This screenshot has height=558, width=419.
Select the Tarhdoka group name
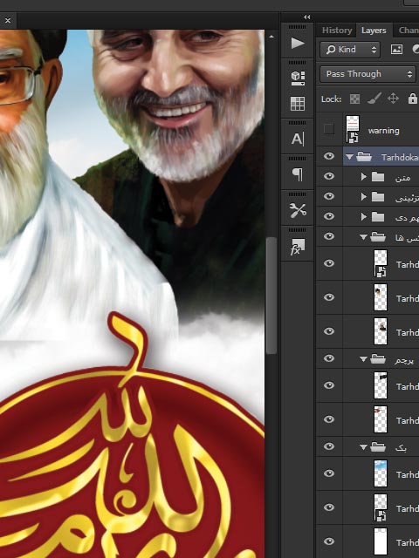point(400,157)
